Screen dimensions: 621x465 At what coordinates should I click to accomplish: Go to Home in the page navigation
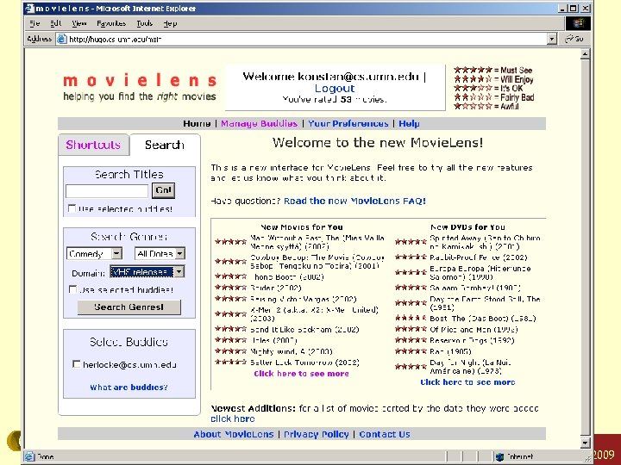tap(197, 123)
